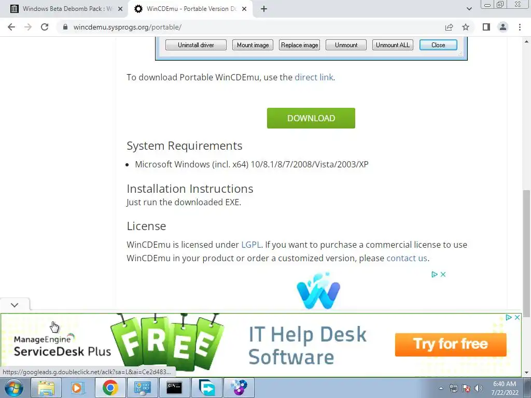The height and width of the screenshot is (398, 531).
Task: Click the blue arrow window taskbar icon
Action: pos(206,388)
